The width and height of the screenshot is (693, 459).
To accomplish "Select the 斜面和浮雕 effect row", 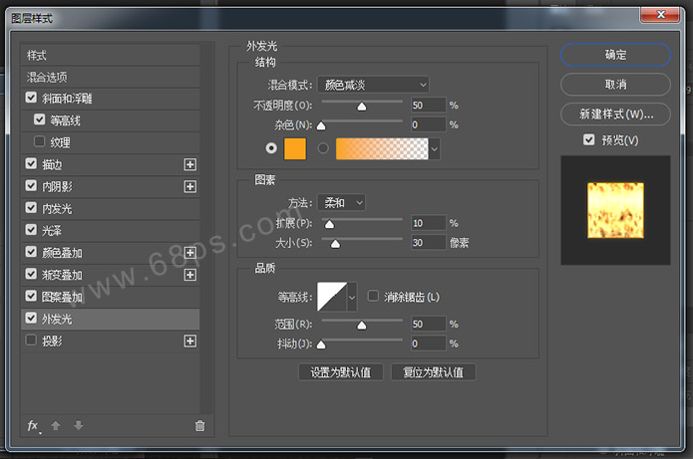I will (x=111, y=99).
